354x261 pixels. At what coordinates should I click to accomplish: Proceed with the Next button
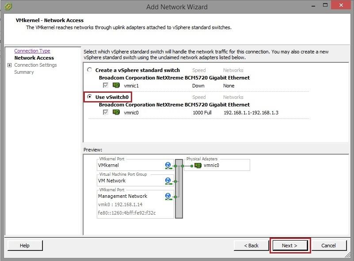tap(290, 246)
